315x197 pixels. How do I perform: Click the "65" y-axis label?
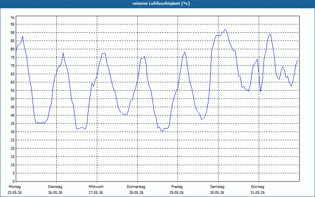(13, 74)
